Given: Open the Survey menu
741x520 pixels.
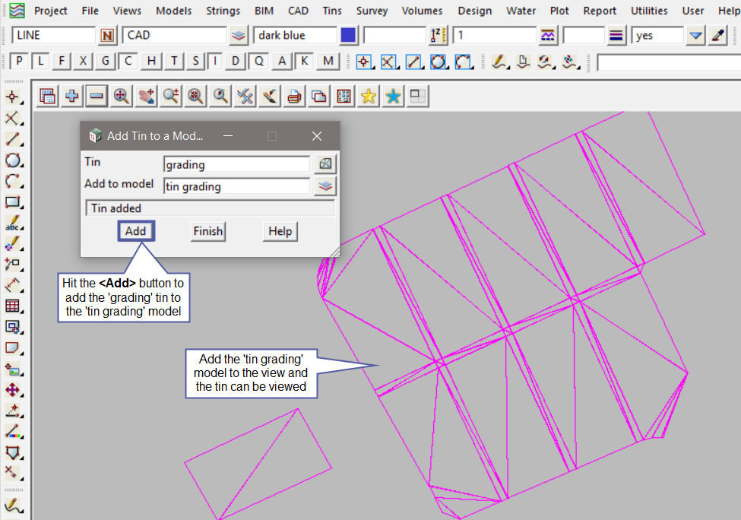Looking at the screenshot, I should [372, 11].
